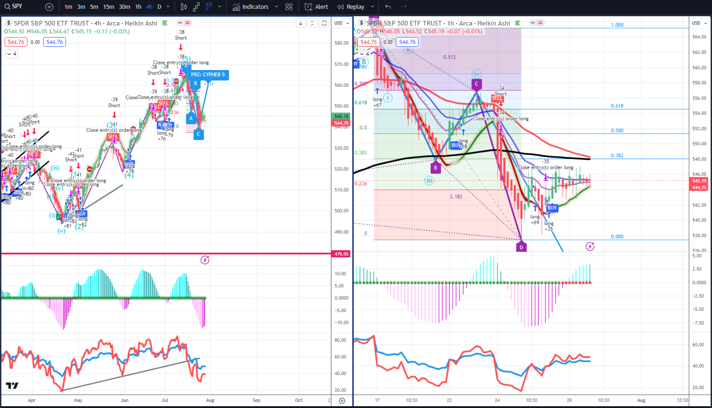Start bar Replay mode
This screenshot has height=408, width=712.
tap(351, 7)
